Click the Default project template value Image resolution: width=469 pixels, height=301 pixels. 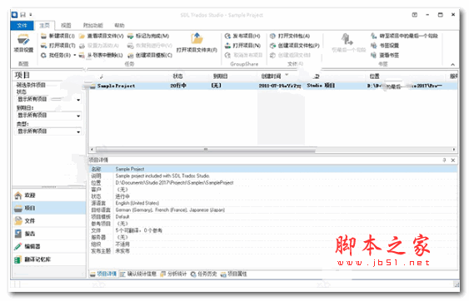point(122,217)
